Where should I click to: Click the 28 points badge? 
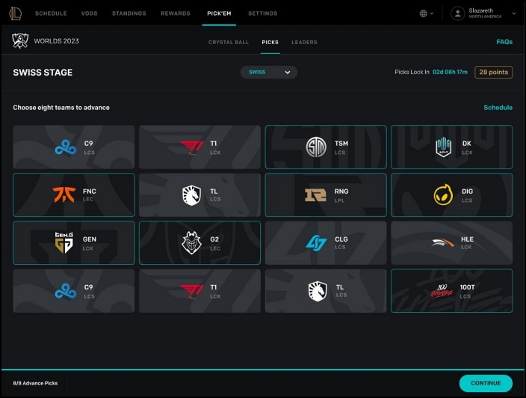tap(493, 73)
